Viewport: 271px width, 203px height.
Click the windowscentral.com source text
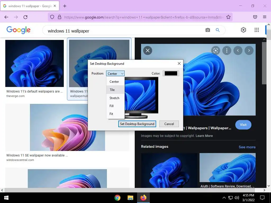(x=20, y=160)
